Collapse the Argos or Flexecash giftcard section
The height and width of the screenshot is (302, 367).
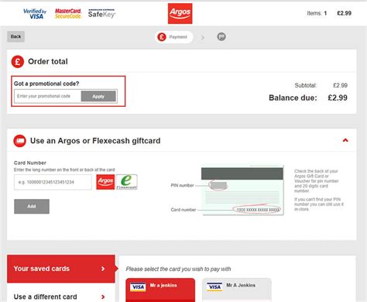click(x=345, y=140)
